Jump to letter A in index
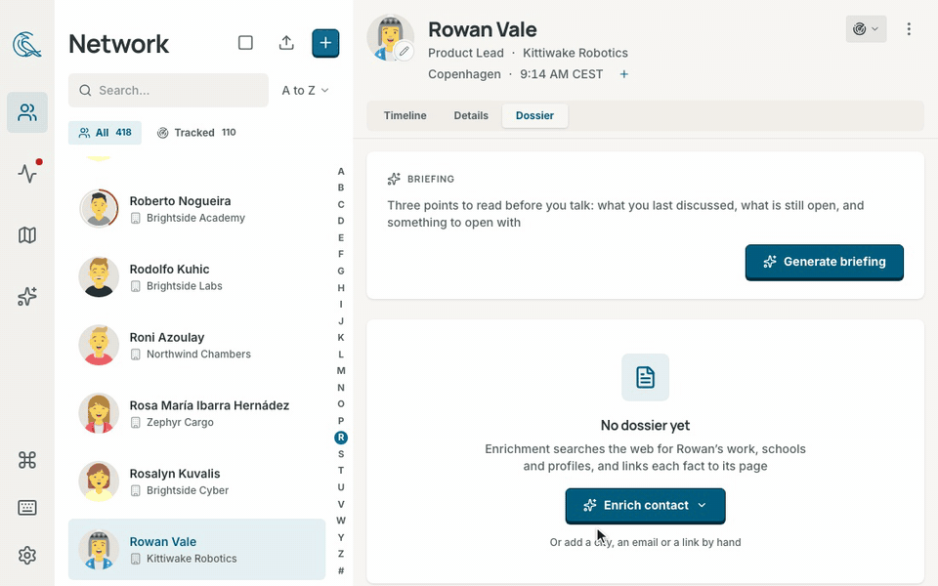The image size is (938, 586). pos(341,171)
